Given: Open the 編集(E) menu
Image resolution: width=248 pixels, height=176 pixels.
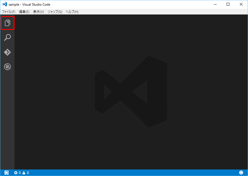Looking at the screenshot, I should pos(24,12).
